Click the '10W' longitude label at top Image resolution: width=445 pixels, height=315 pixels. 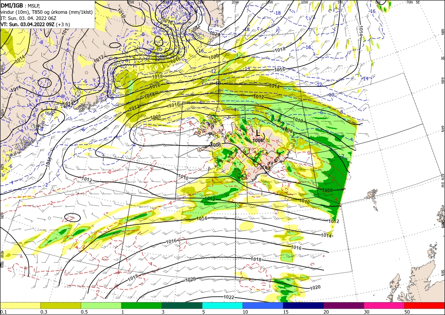point(304,2)
